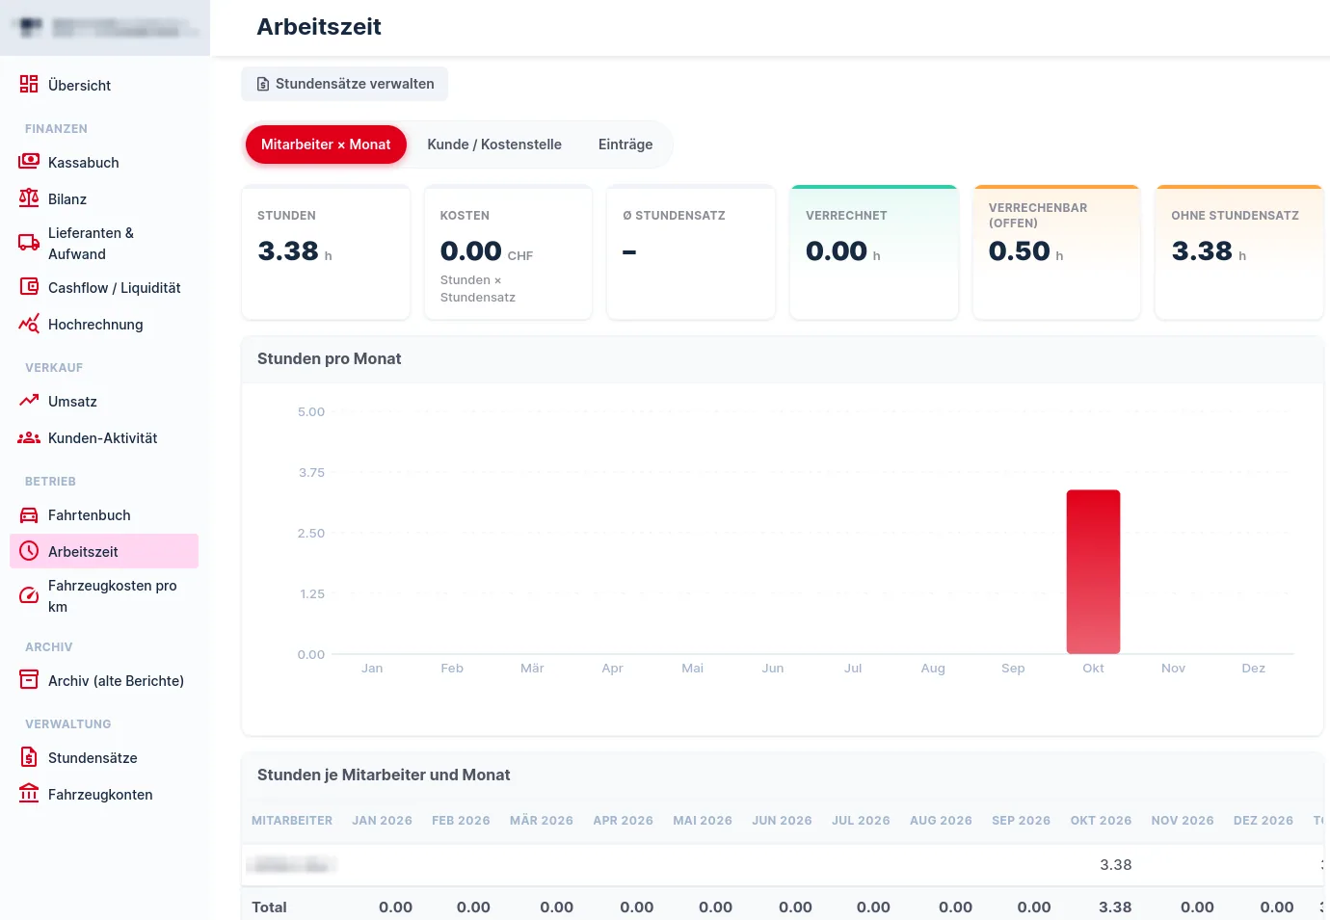Click the Stundensätze verwalten button
Image resolution: width=1330 pixels, height=920 pixels.
pyautogui.click(x=344, y=84)
